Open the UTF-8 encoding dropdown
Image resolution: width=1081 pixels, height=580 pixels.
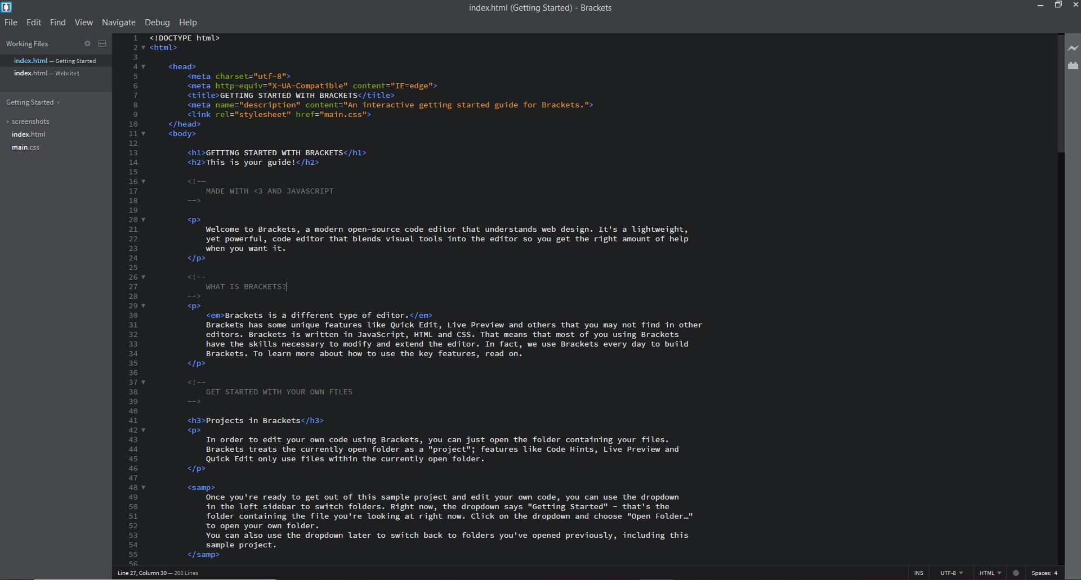[952, 573]
